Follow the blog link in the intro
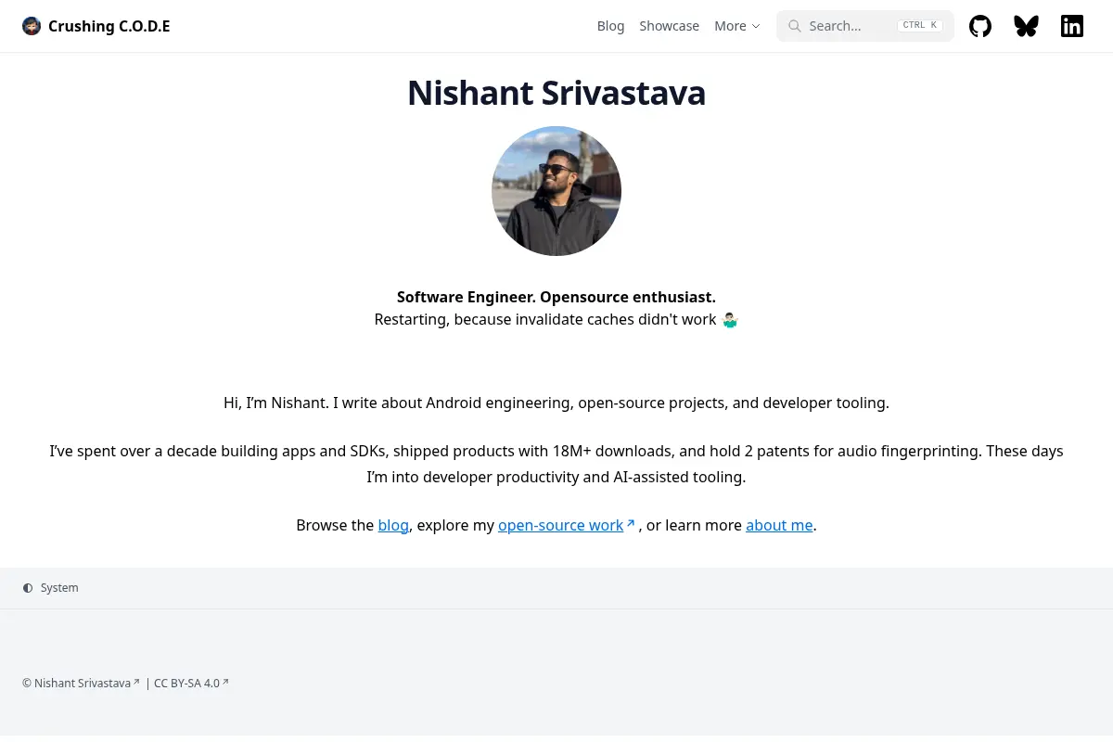 pos(393,525)
